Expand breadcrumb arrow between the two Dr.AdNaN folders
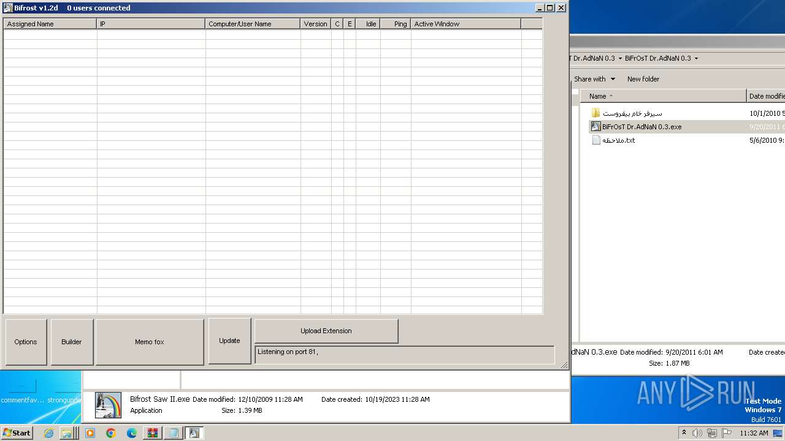Viewport: 785px width, 441px height. (620, 59)
